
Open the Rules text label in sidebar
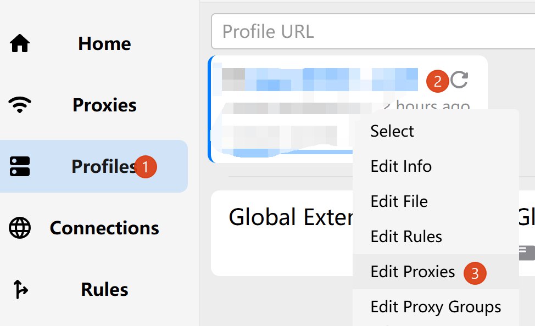[104, 289]
